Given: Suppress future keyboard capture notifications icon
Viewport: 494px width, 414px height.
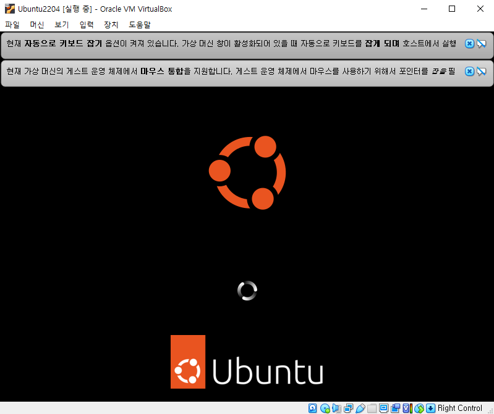Looking at the screenshot, I should click(482, 44).
